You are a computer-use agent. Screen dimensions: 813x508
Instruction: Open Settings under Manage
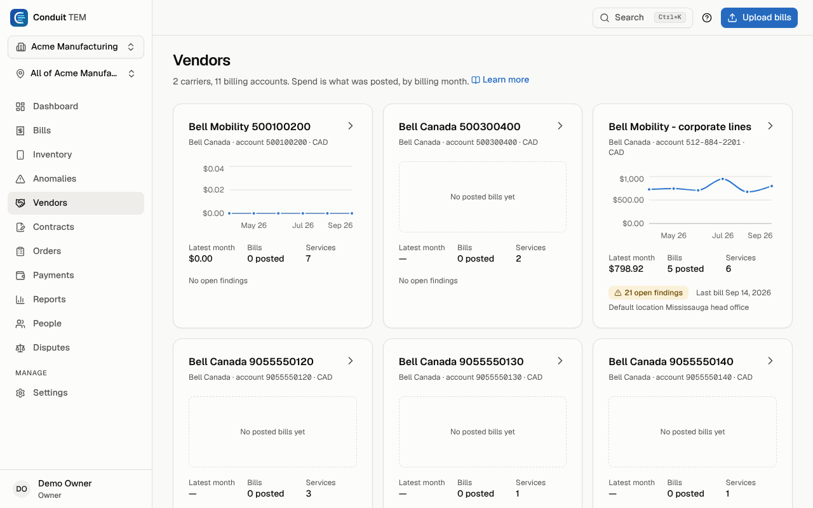(76, 393)
